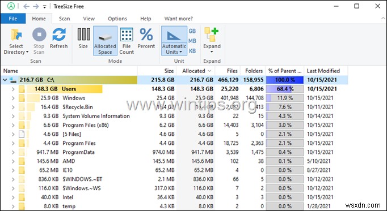Open the Options ribbon tab
This screenshot has width=387, height=211.
(117, 19)
